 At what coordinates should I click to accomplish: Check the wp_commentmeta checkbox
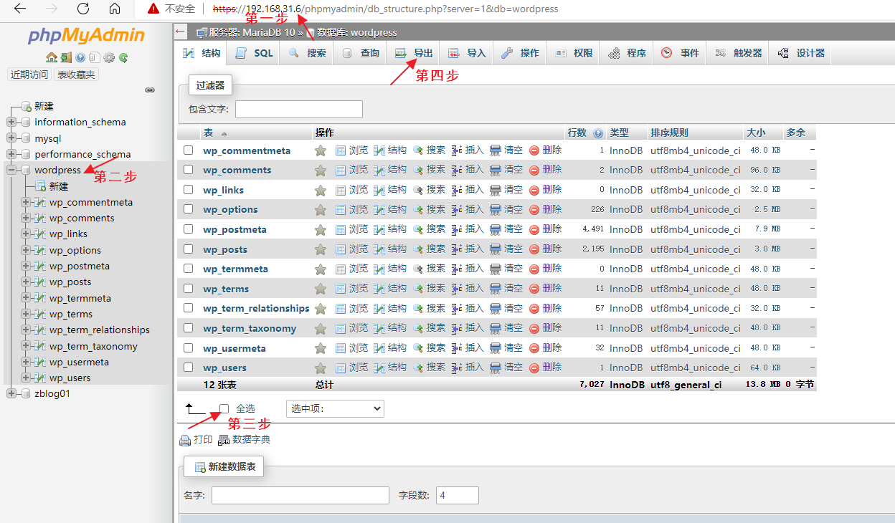tap(189, 150)
